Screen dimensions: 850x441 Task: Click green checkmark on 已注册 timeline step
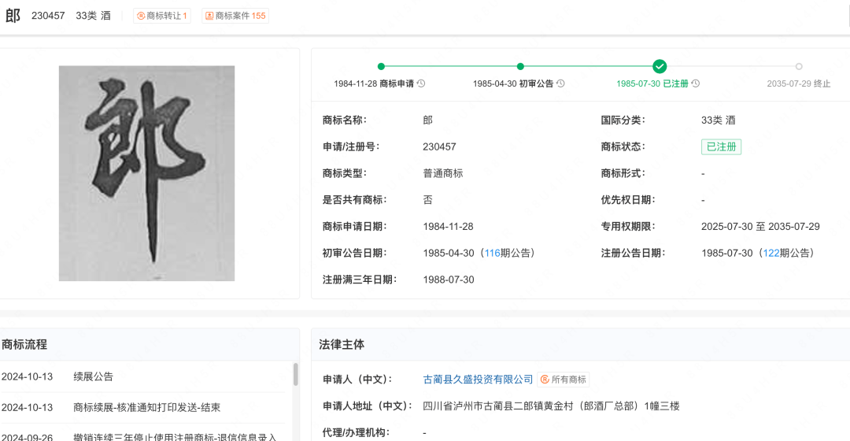pos(660,67)
